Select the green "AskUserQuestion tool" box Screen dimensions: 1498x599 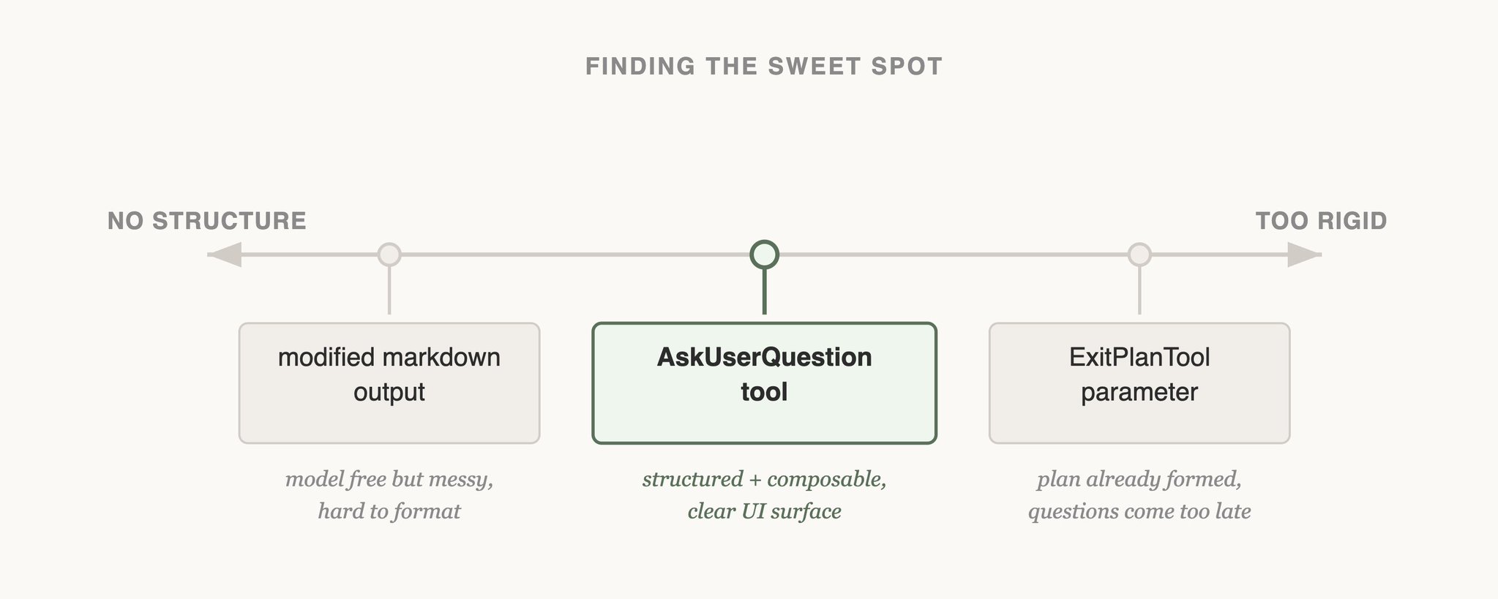click(x=764, y=383)
